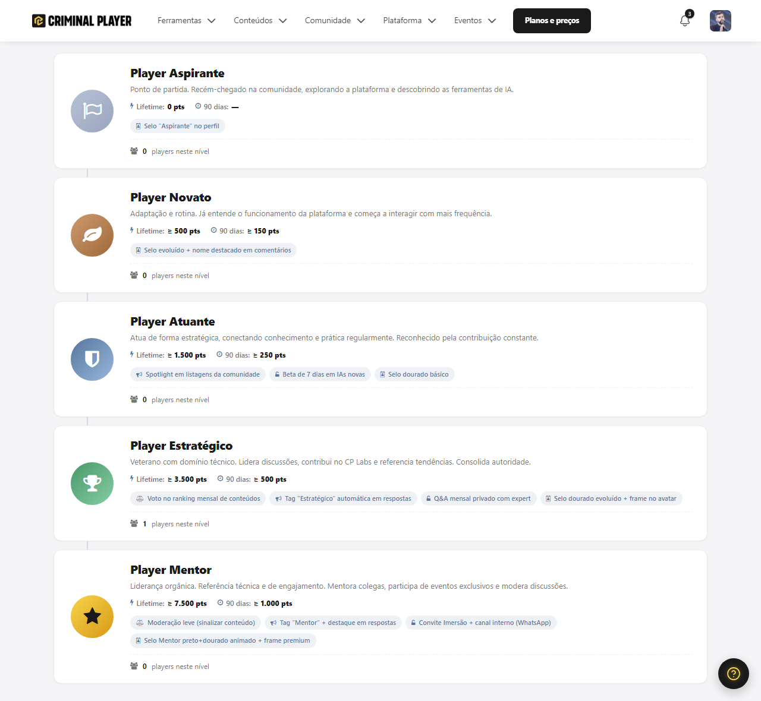The height and width of the screenshot is (701, 761).
Task: Click the lightning Lifetime icon in Player Mentor
Action: (132, 603)
